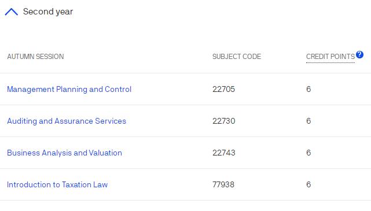
Task: Click the credit points value for code 22743
Action: pyautogui.click(x=308, y=153)
